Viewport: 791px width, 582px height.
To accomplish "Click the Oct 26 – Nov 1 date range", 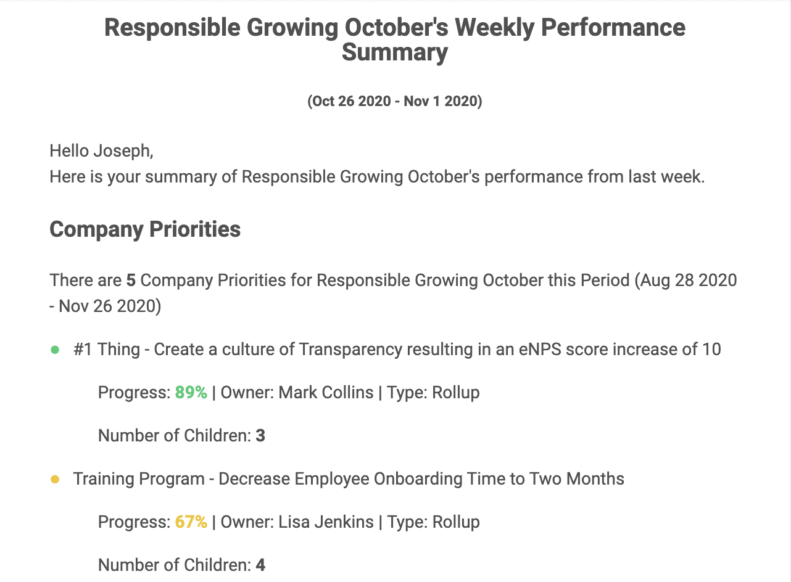I will click(395, 102).
